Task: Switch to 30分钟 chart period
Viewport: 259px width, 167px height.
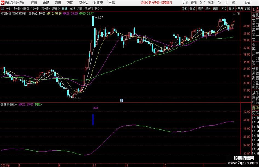Action: 45,9
